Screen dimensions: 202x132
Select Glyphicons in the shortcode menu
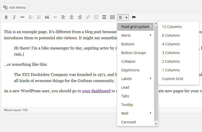(x=135, y=70)
